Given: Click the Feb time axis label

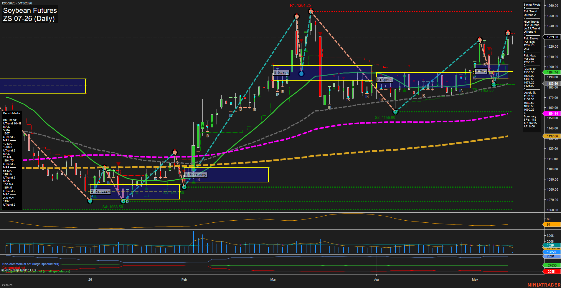Looking at the screenshot, I should pyautogui.click(x=184, y=279).
